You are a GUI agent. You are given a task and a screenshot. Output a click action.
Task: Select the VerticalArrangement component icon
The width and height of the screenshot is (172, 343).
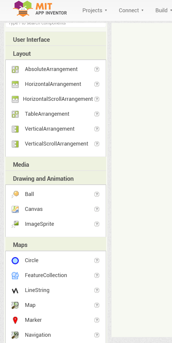[15, 129]
